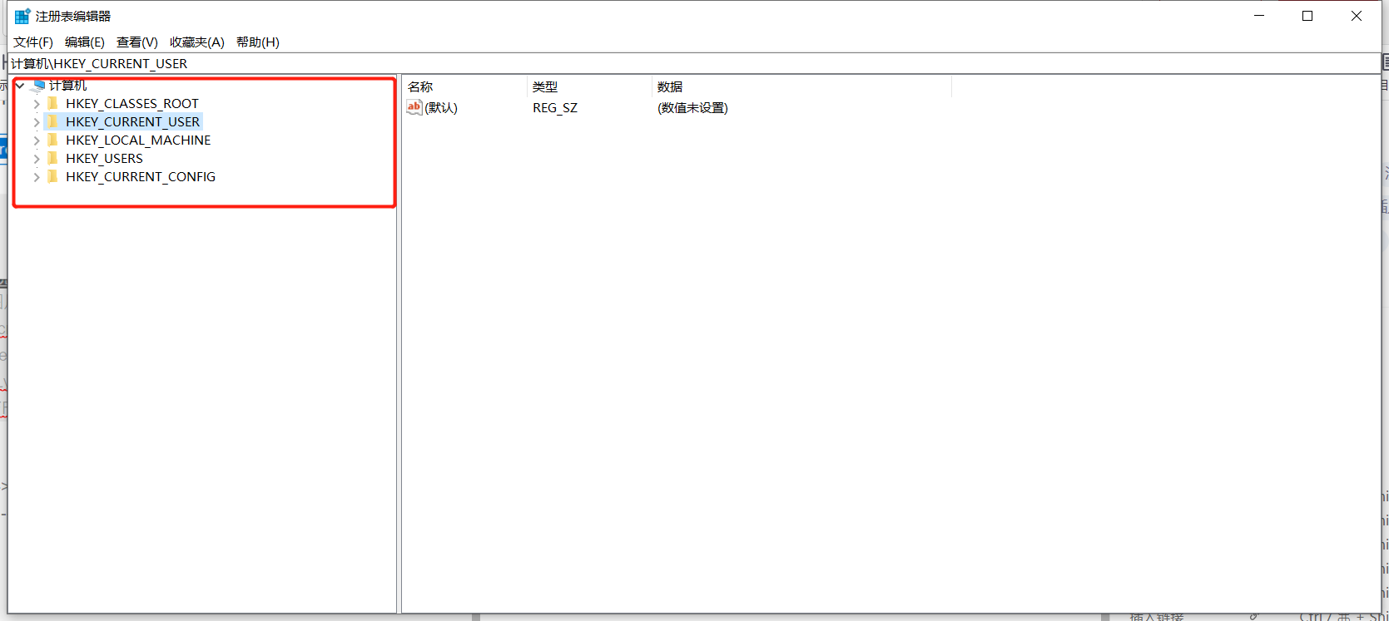Collapse the 计算机 root node
Viewport: 1389px width, 621px height.
coord(20,86)
